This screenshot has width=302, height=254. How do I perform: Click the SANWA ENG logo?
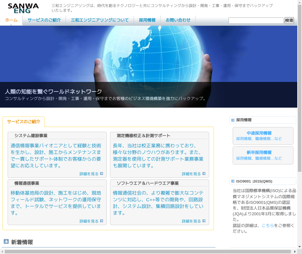[x=24, y=8]
